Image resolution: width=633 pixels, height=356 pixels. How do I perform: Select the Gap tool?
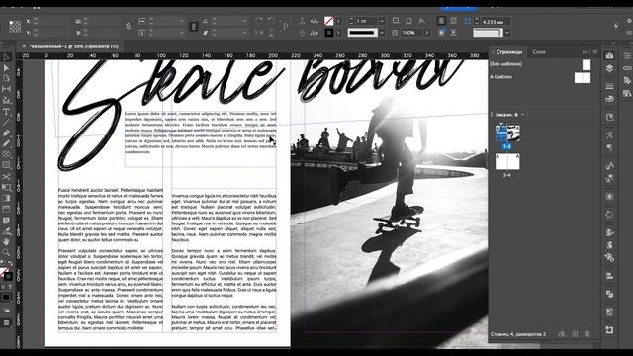pyautogui.click(x=6, y=89)
